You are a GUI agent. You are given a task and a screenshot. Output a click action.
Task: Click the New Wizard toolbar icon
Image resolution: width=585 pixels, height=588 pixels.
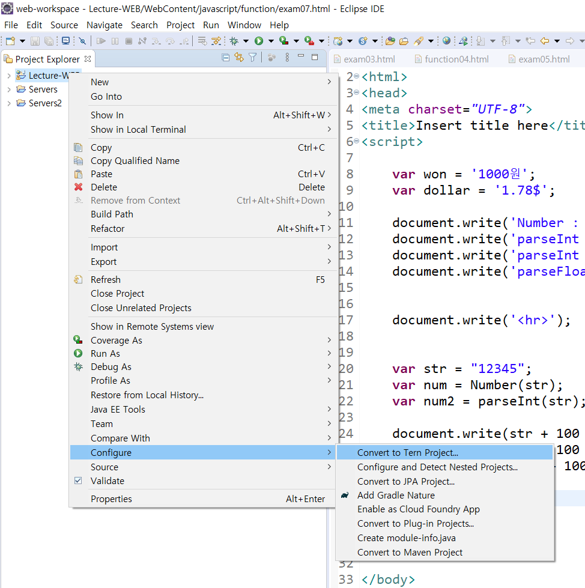(9, 40)
